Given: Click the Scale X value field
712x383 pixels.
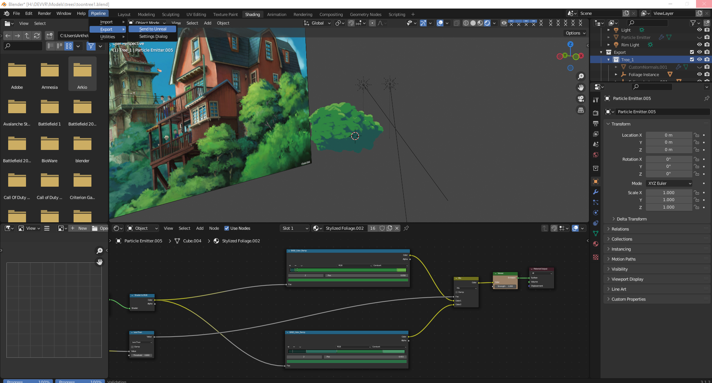Looking at the screenshot, I should coord(669,193).
